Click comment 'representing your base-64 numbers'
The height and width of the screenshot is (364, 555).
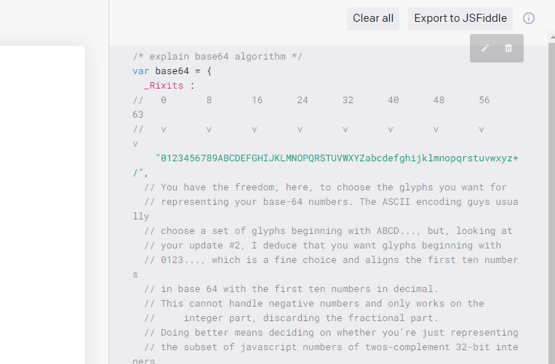[325, 209]
